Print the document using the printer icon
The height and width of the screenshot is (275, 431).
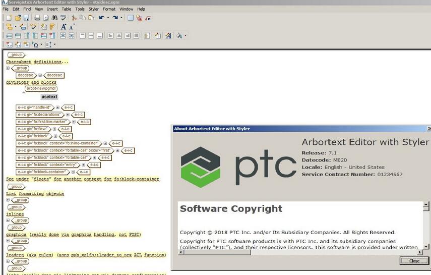point(37,18)
